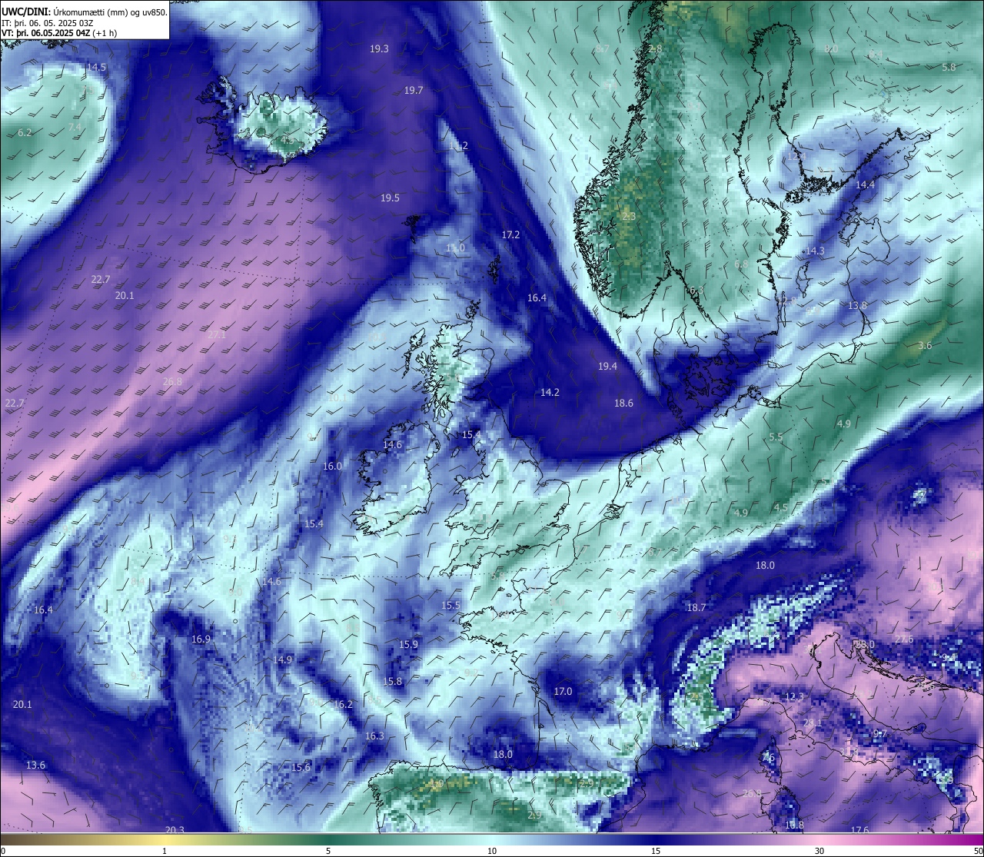The height and width of the screenshot is (857, 984).
Task: Click the 1 label on color scale
Action: (165, 851)
